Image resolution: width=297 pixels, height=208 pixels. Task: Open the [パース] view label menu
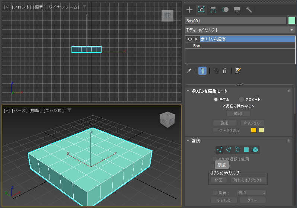20,111
